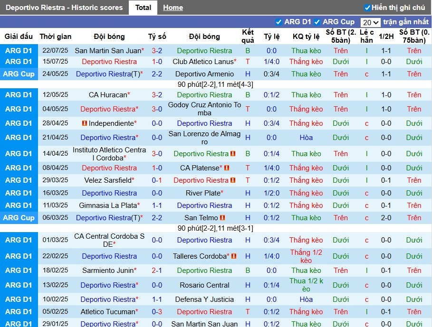Click result letter B in CA Huracan row
Image resolution: width=432 pixels, height=327 pixels.
(x=248, y=95)
